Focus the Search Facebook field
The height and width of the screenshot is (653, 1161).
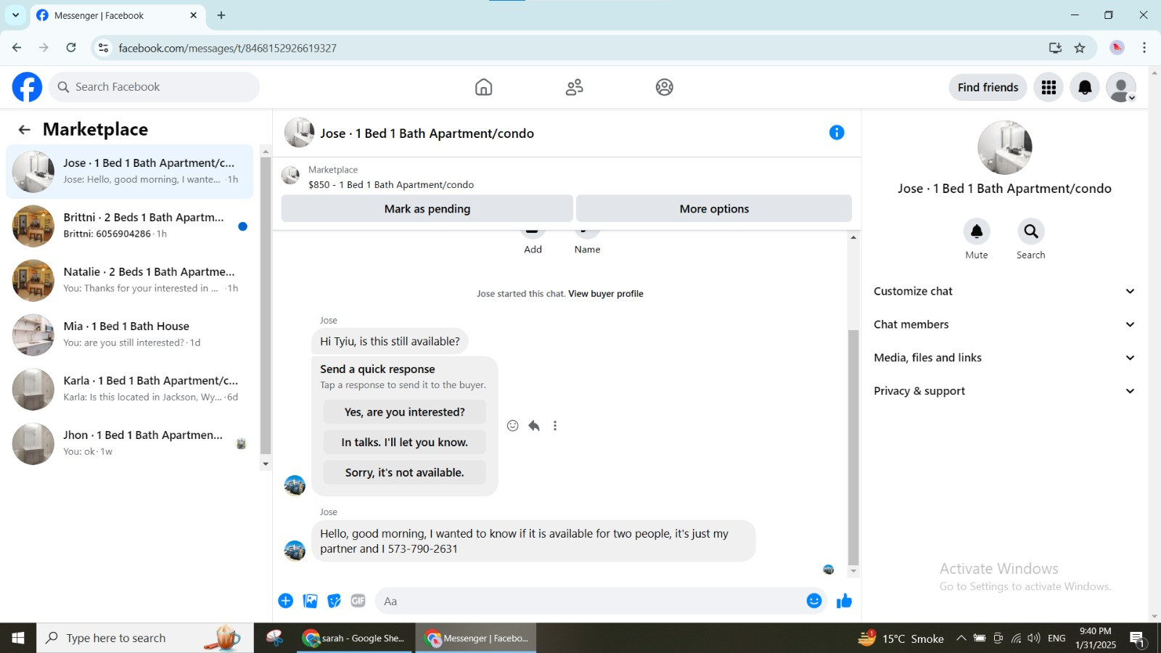tap(155, 87)
